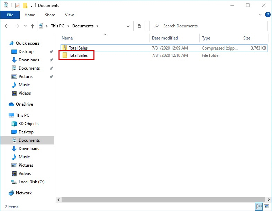Sort by the Name column header
This screenshot has height=211, width=272.
(105, 38)
